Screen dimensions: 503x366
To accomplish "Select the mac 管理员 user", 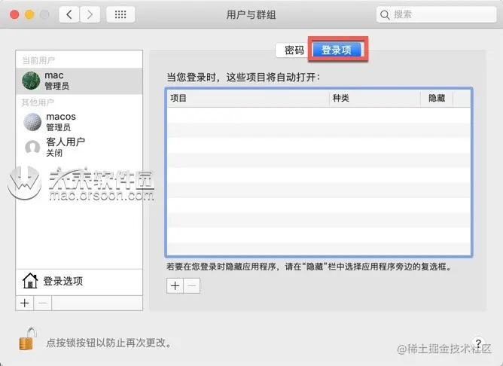I will coord(79,81).
